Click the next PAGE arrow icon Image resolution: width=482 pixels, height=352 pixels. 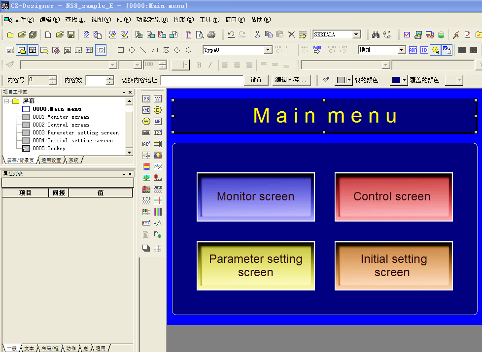coord(317,50)
